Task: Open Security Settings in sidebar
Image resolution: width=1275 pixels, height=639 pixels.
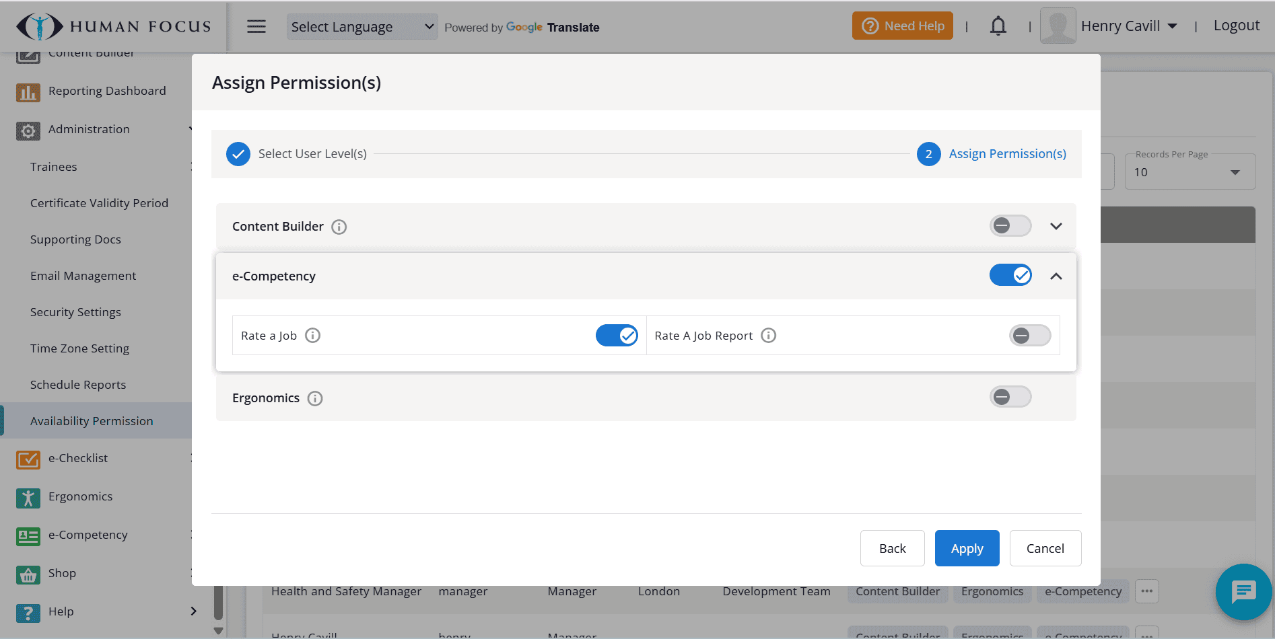Action: (75, 312)
